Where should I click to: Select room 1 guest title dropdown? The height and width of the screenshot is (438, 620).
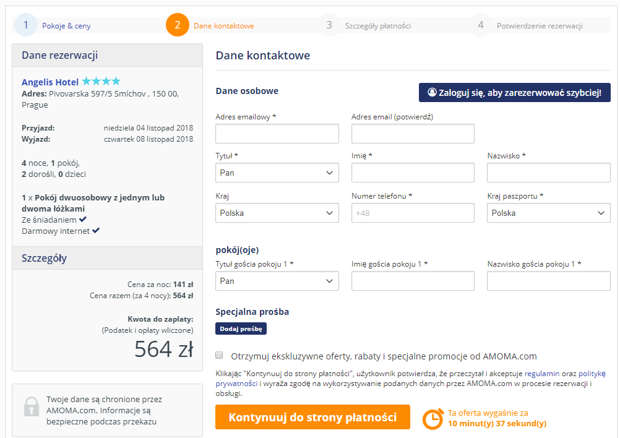pos(277,281)
